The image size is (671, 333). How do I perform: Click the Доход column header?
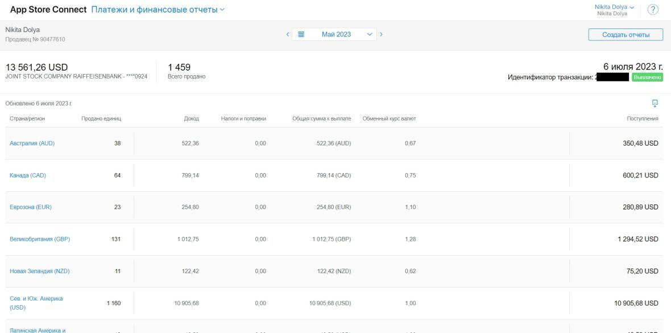(x=191, y=119)
